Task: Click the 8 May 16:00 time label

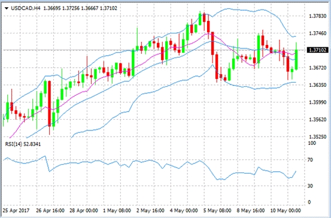Action: 251,211
